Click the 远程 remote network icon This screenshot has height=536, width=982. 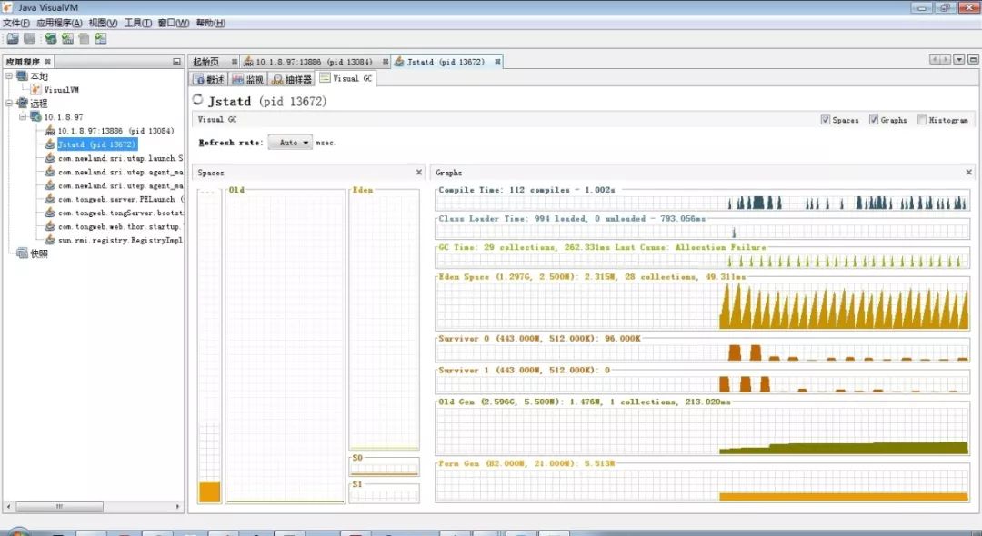[23, 104]
